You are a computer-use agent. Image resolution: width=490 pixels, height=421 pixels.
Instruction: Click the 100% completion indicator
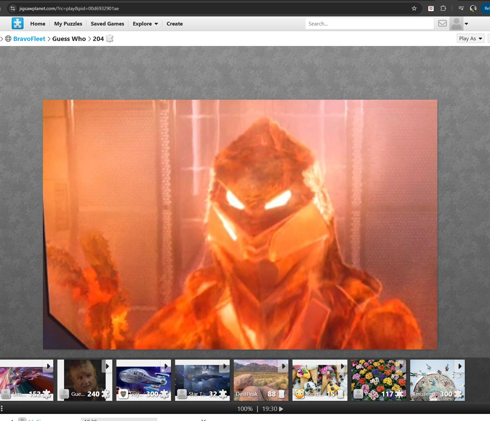(x=245, y=409)
